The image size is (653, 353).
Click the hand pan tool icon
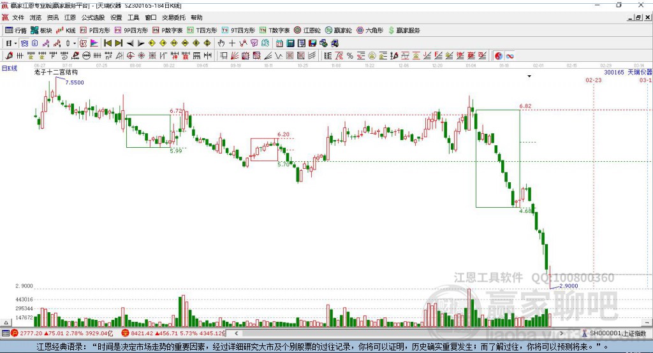click(221, 43)
